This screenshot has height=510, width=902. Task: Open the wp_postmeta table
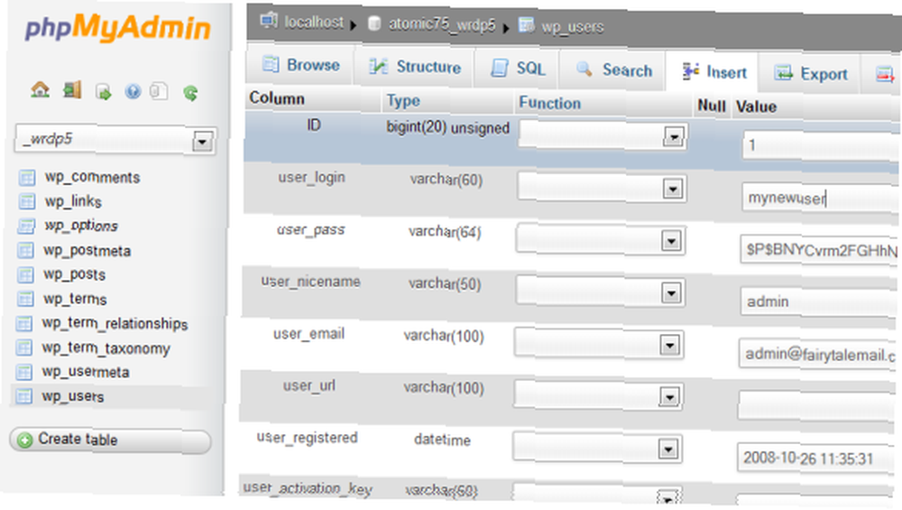(x=87, y=251)
